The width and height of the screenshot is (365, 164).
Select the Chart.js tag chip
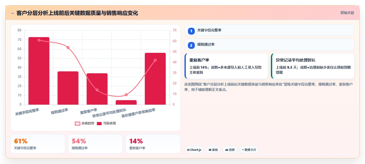(194, 150)
